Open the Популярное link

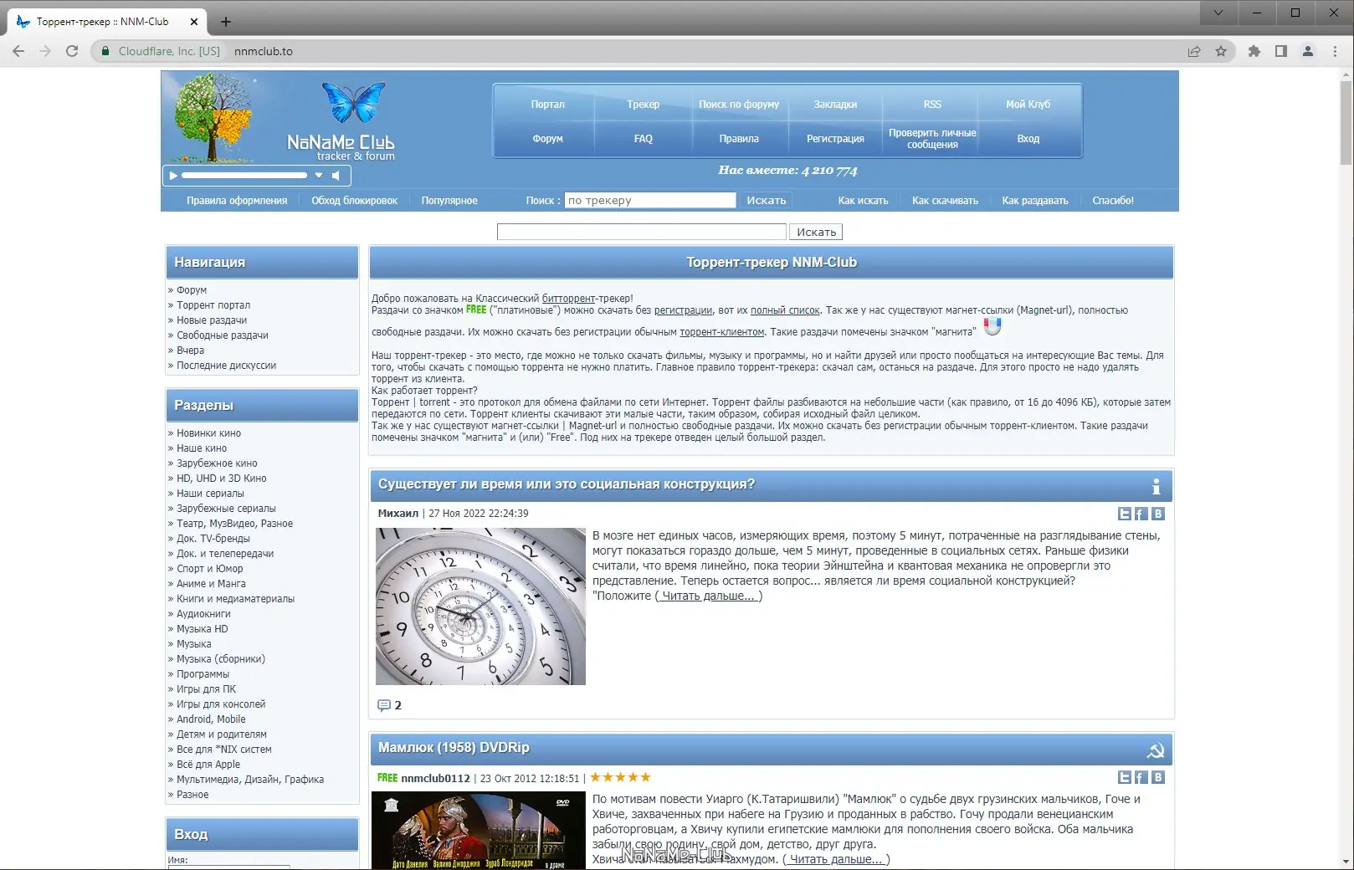(449, 201)
